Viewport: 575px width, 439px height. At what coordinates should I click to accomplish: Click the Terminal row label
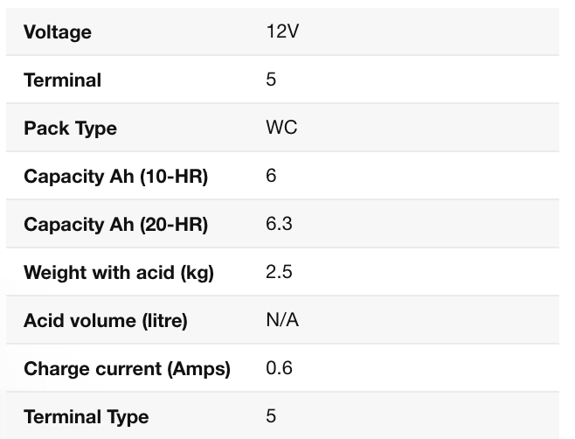click(x=62, y=80)
